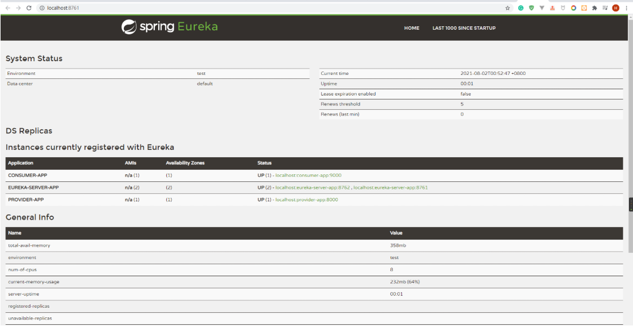Click the Spring Eureka logo
Screen dimensions: 633x326
170,26
